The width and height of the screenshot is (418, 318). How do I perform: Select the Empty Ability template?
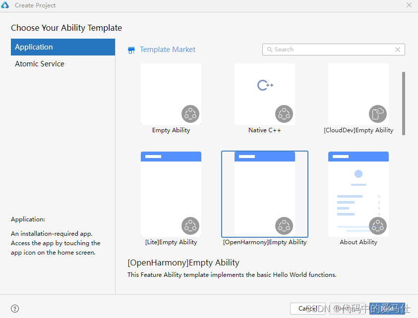[x=171, y=94]
